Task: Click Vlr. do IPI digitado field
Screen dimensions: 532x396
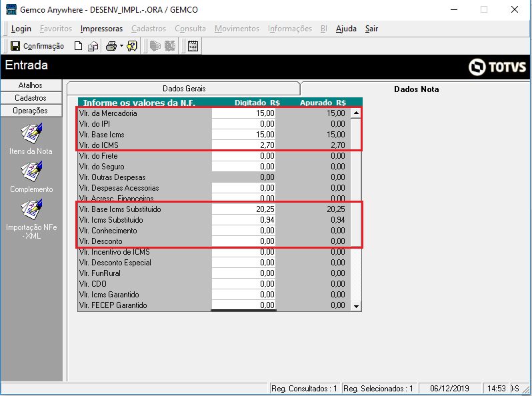Action: (x=243, y=124)
